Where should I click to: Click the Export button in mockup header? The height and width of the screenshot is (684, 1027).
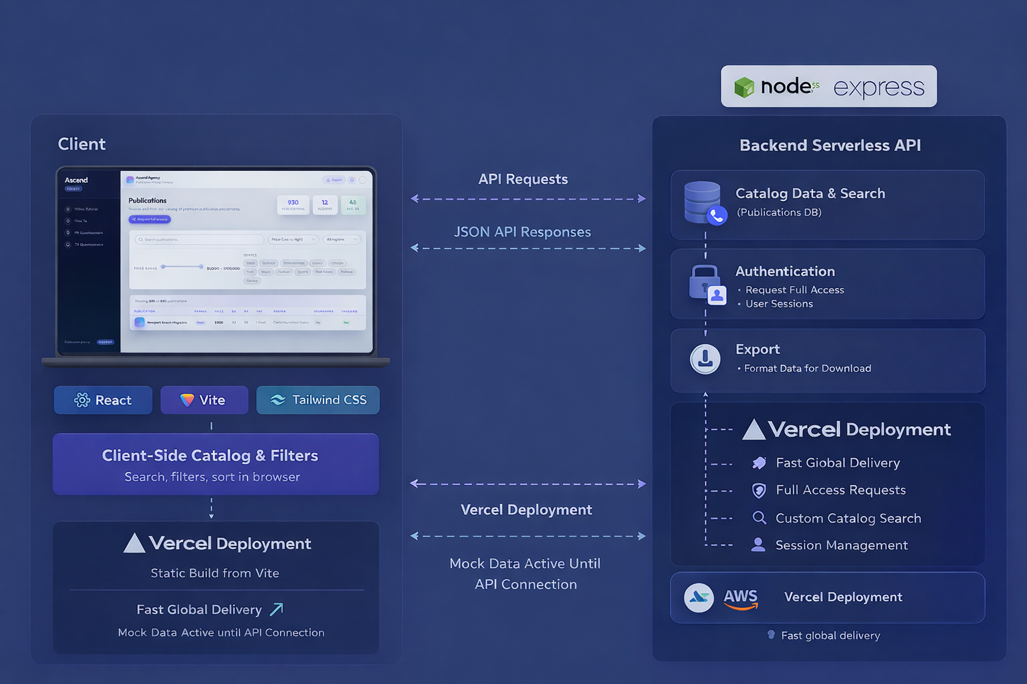tap(333, 180)
